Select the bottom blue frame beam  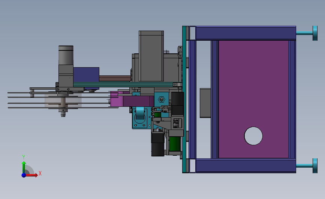pyautogui.click(x=246, y=165)
